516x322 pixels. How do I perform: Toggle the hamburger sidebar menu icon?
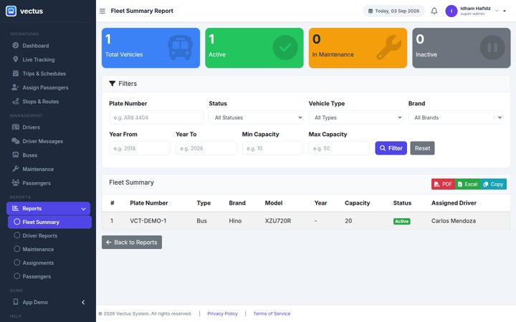(x=102, y=11)
